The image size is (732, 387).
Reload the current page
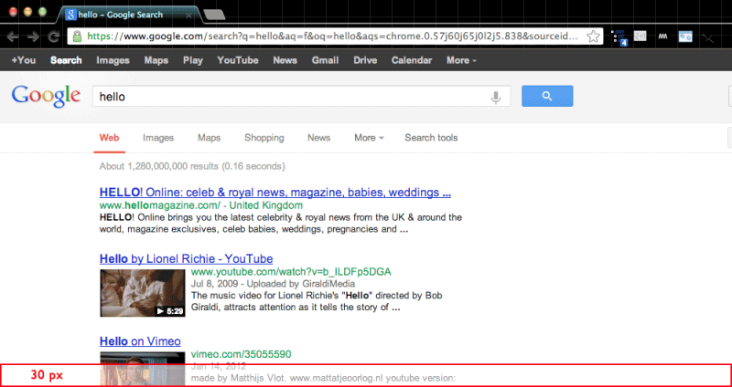tap(55, 37)
